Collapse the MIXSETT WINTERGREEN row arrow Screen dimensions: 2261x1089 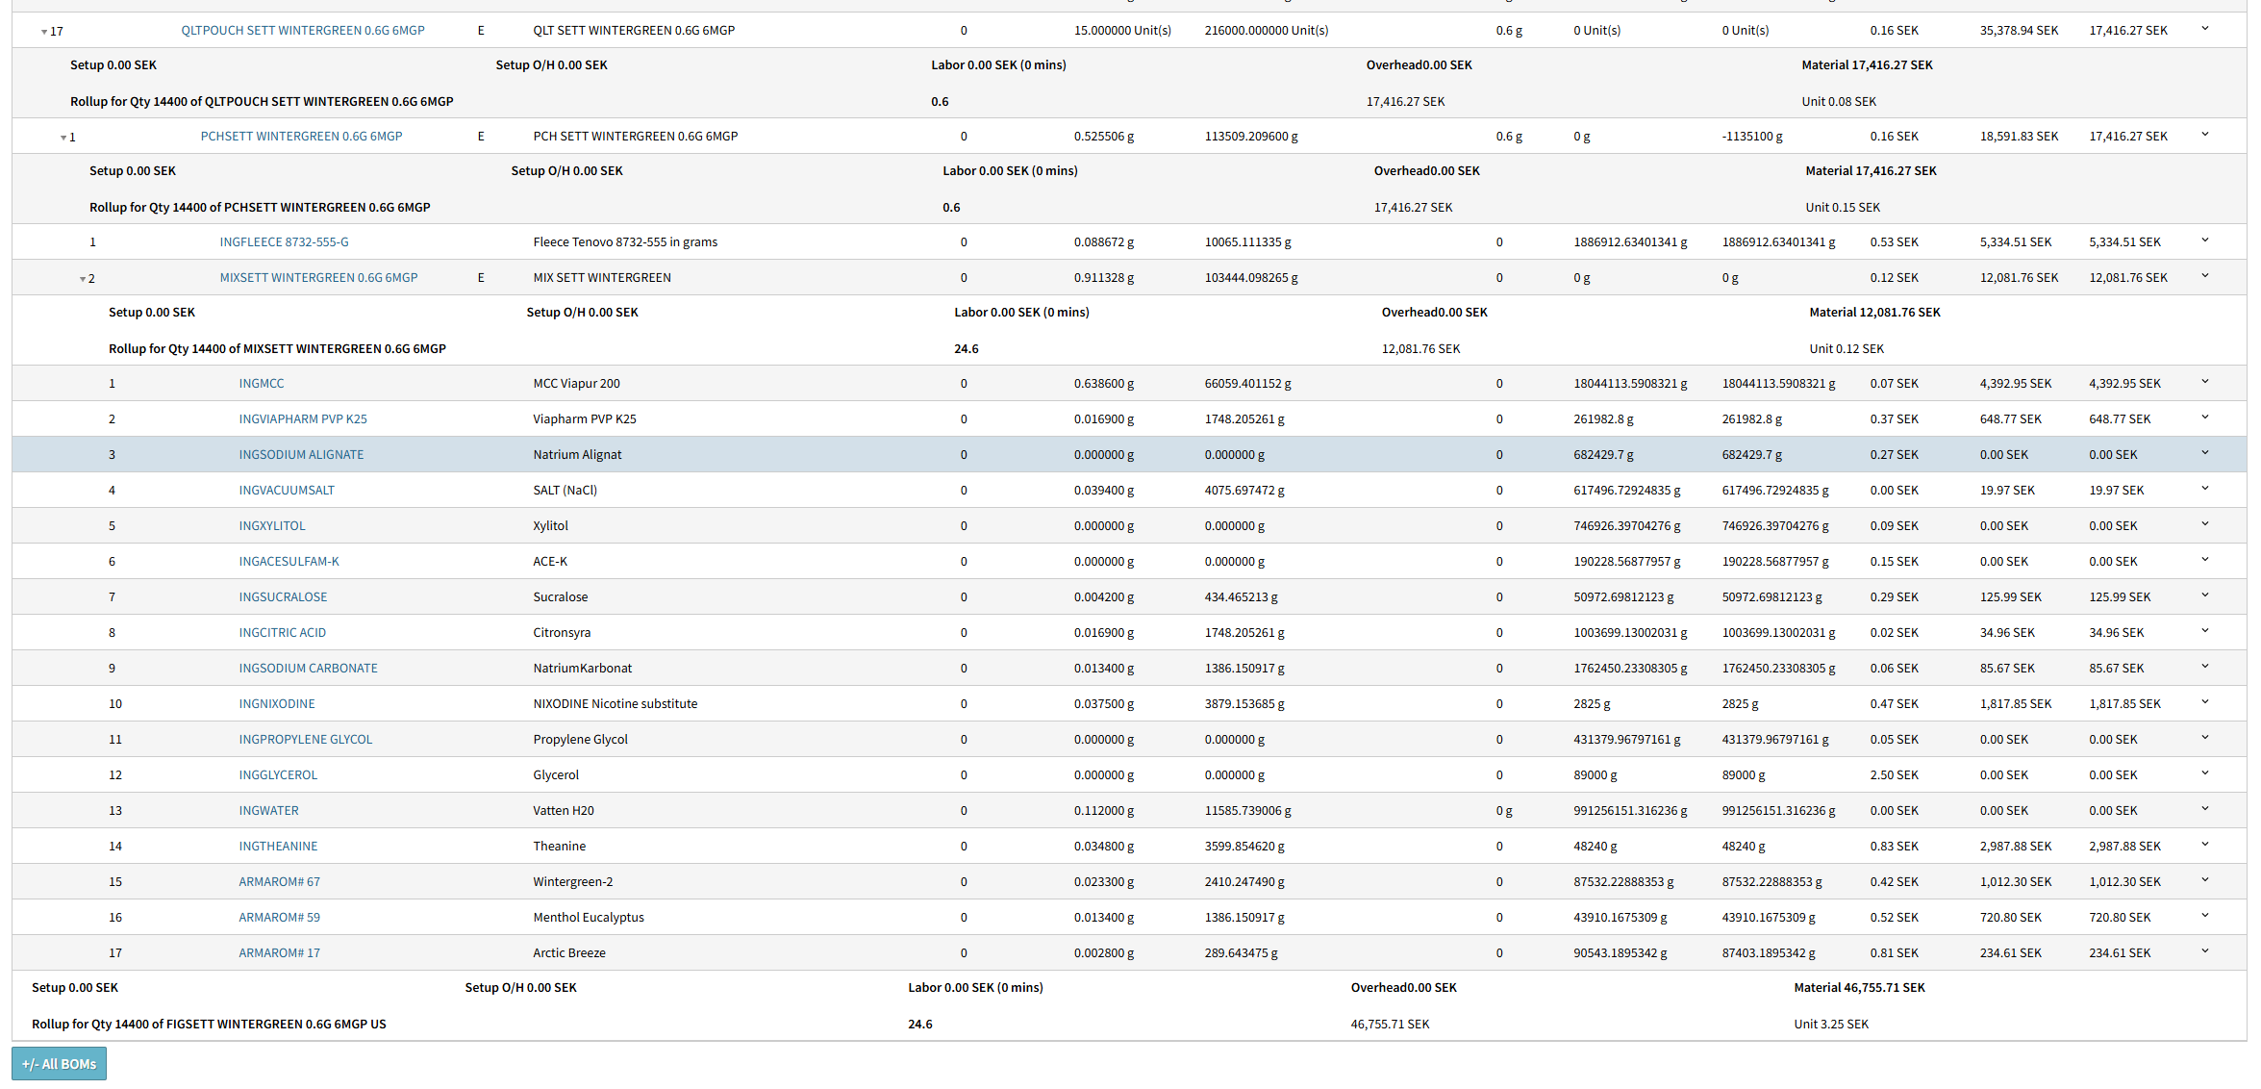click(83, 279)
